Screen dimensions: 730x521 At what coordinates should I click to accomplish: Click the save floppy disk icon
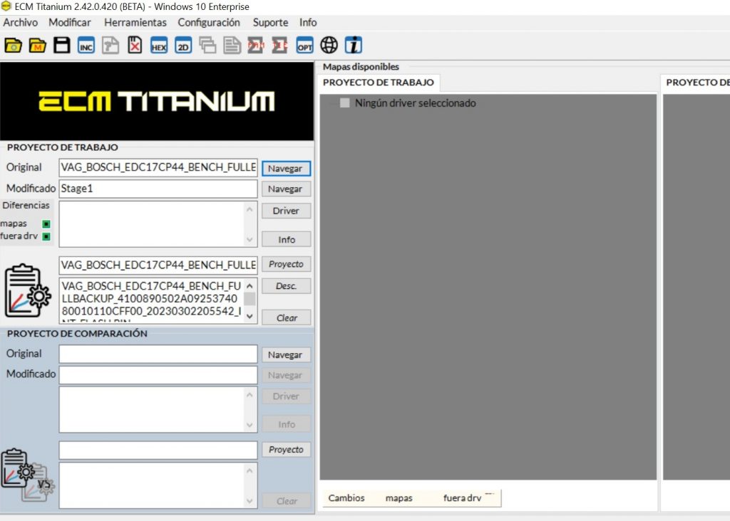(62, 46)
